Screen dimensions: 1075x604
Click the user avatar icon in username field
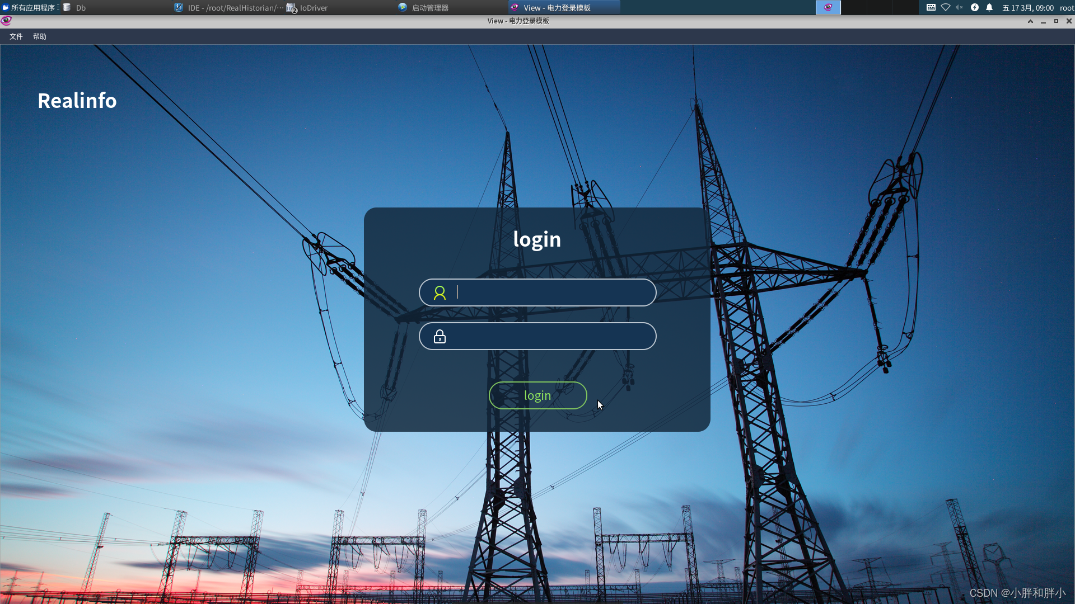coord(440,292)
